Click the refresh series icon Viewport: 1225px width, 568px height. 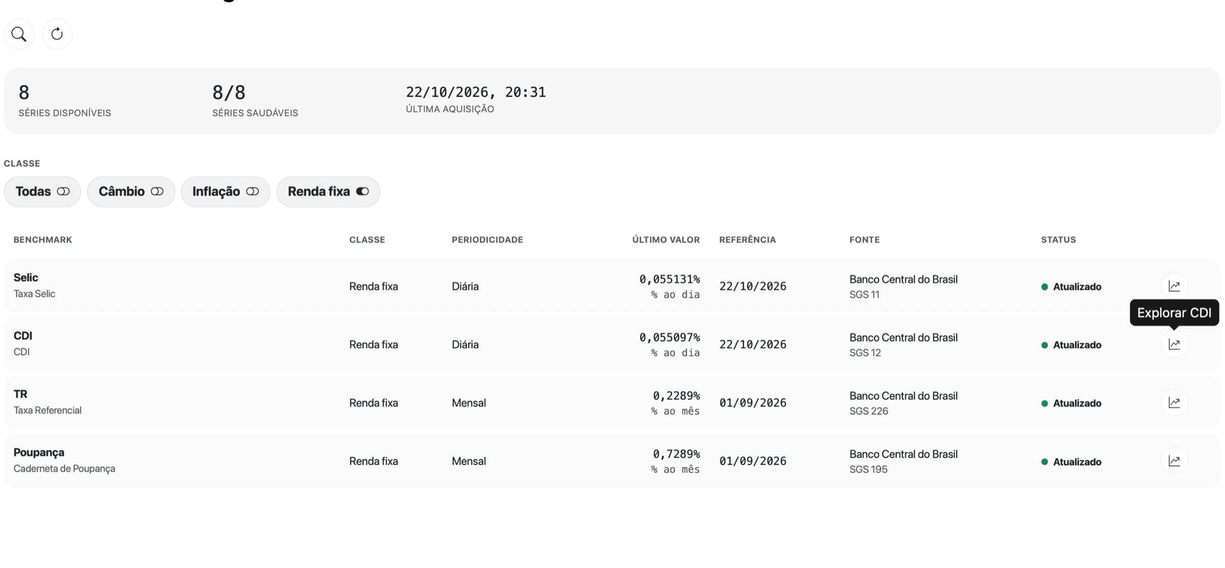coord(57,34)
